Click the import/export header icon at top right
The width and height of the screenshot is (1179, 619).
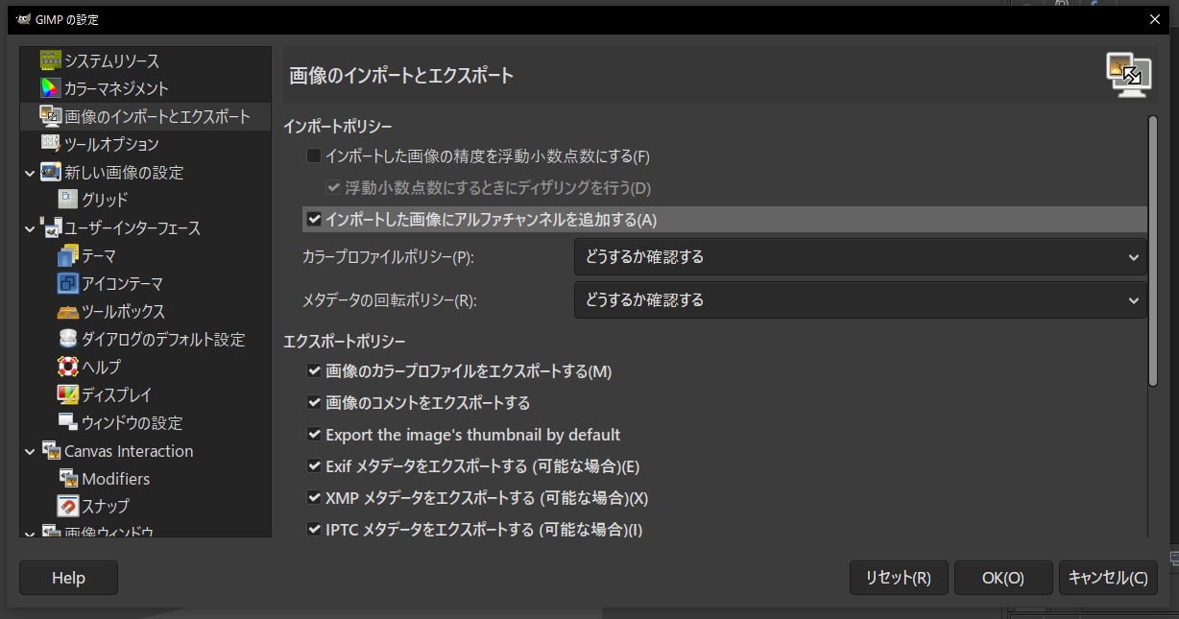pos(1127,75)
